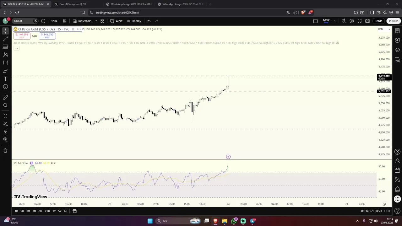Open the watchlist panel in right sidebar
Image resolution: width=402 pixels, height=226 pixels.
point(397,31)
